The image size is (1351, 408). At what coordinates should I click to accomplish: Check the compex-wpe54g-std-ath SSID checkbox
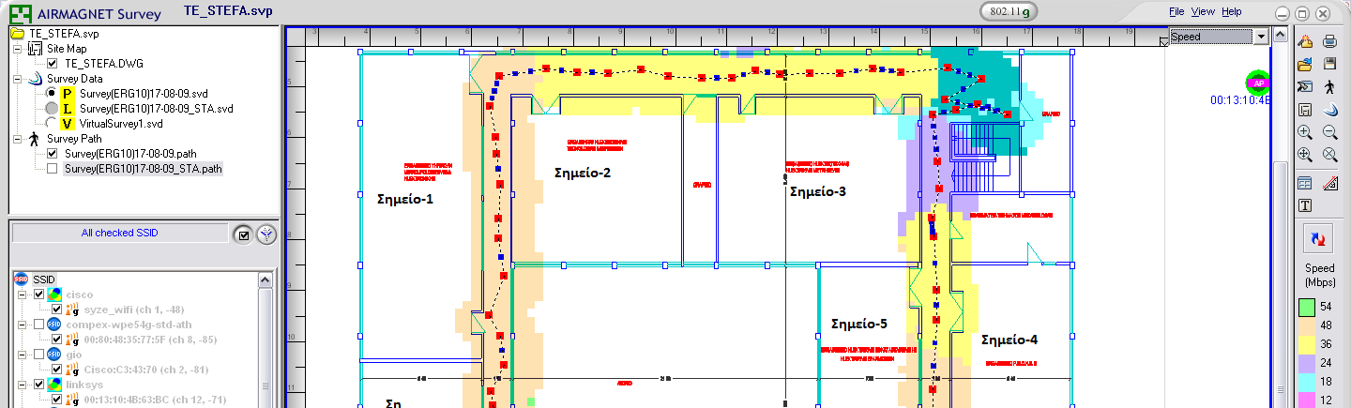38,325
